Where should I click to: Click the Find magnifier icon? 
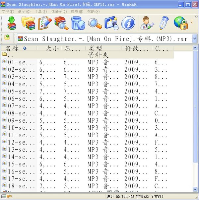[x=95, y=23]
